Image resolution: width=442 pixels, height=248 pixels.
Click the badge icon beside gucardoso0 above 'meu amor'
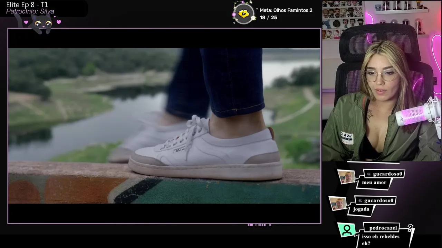(369, 174)
